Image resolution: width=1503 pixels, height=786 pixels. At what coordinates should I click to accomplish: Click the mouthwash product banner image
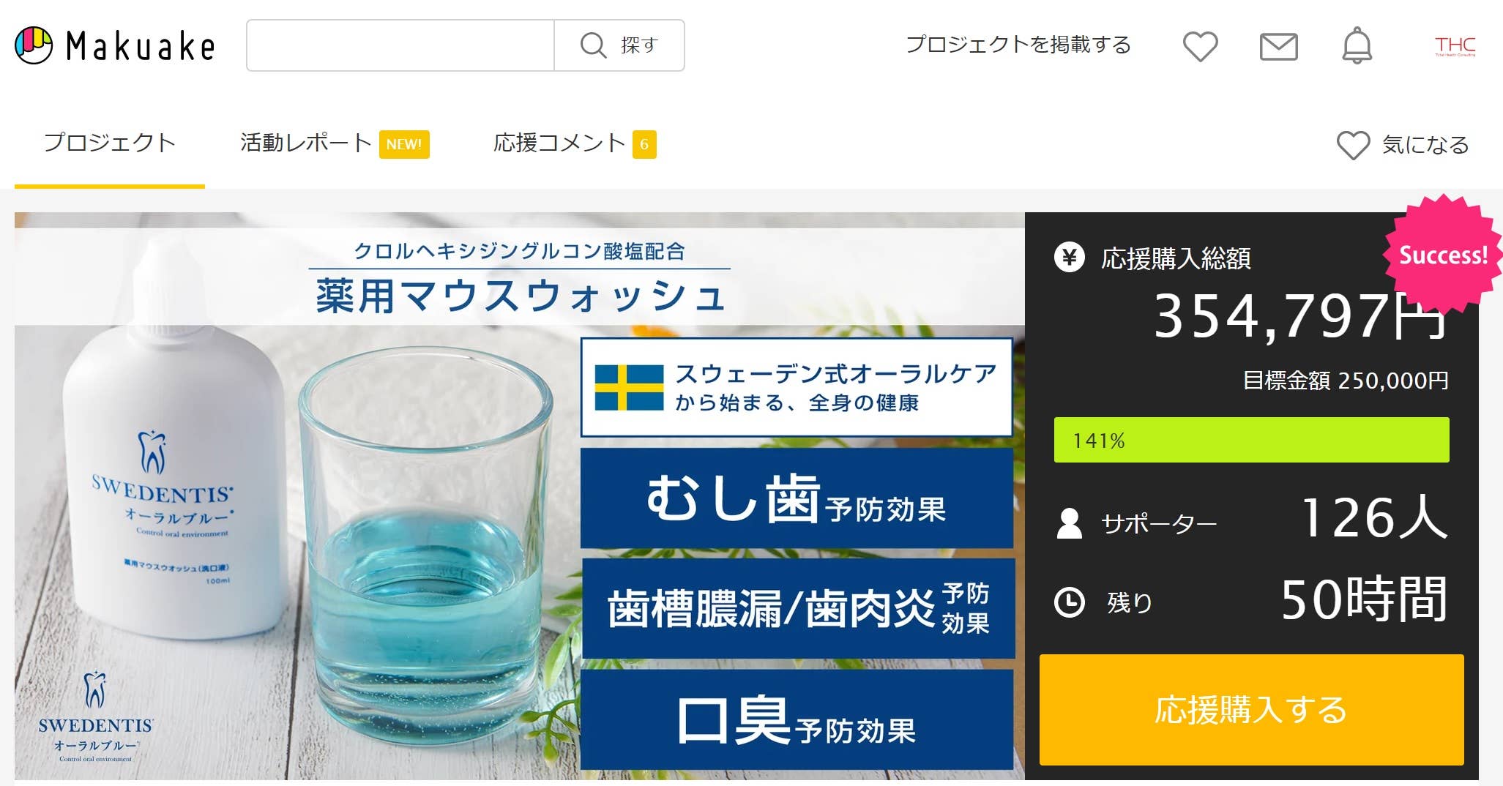(x=519, y=496)
